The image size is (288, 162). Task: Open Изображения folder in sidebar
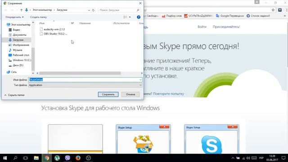tap(19, 45)
